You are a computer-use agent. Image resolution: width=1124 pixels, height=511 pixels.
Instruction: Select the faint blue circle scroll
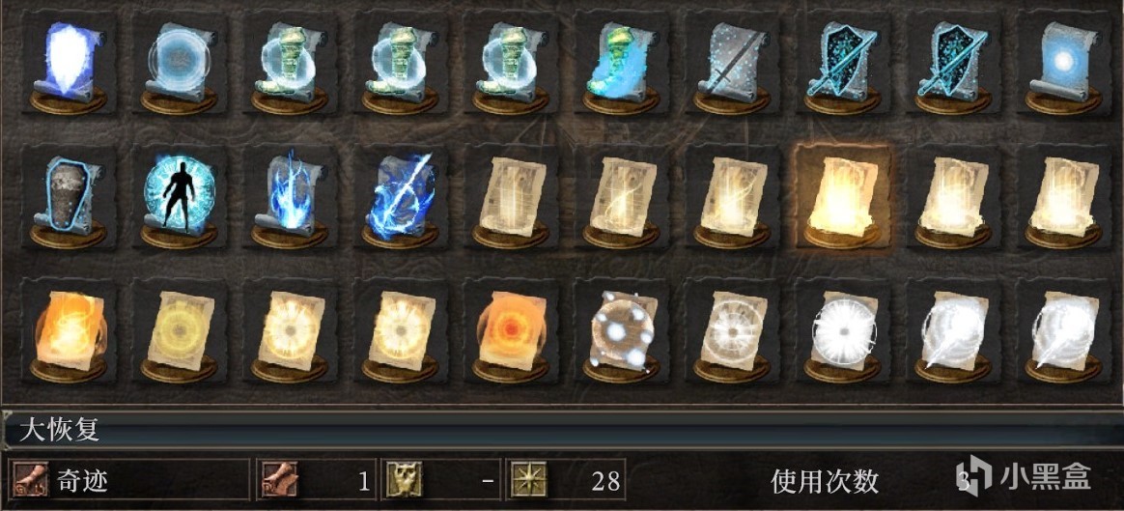pyautogui.click(x=179, y=63)
